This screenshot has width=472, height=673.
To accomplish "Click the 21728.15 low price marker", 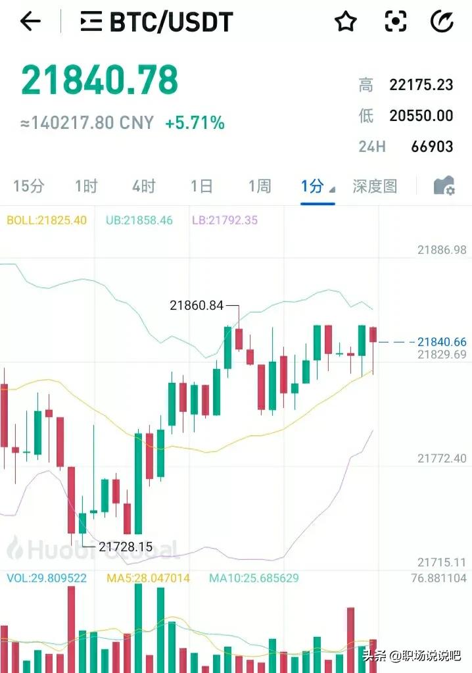I will pos(126,546).
